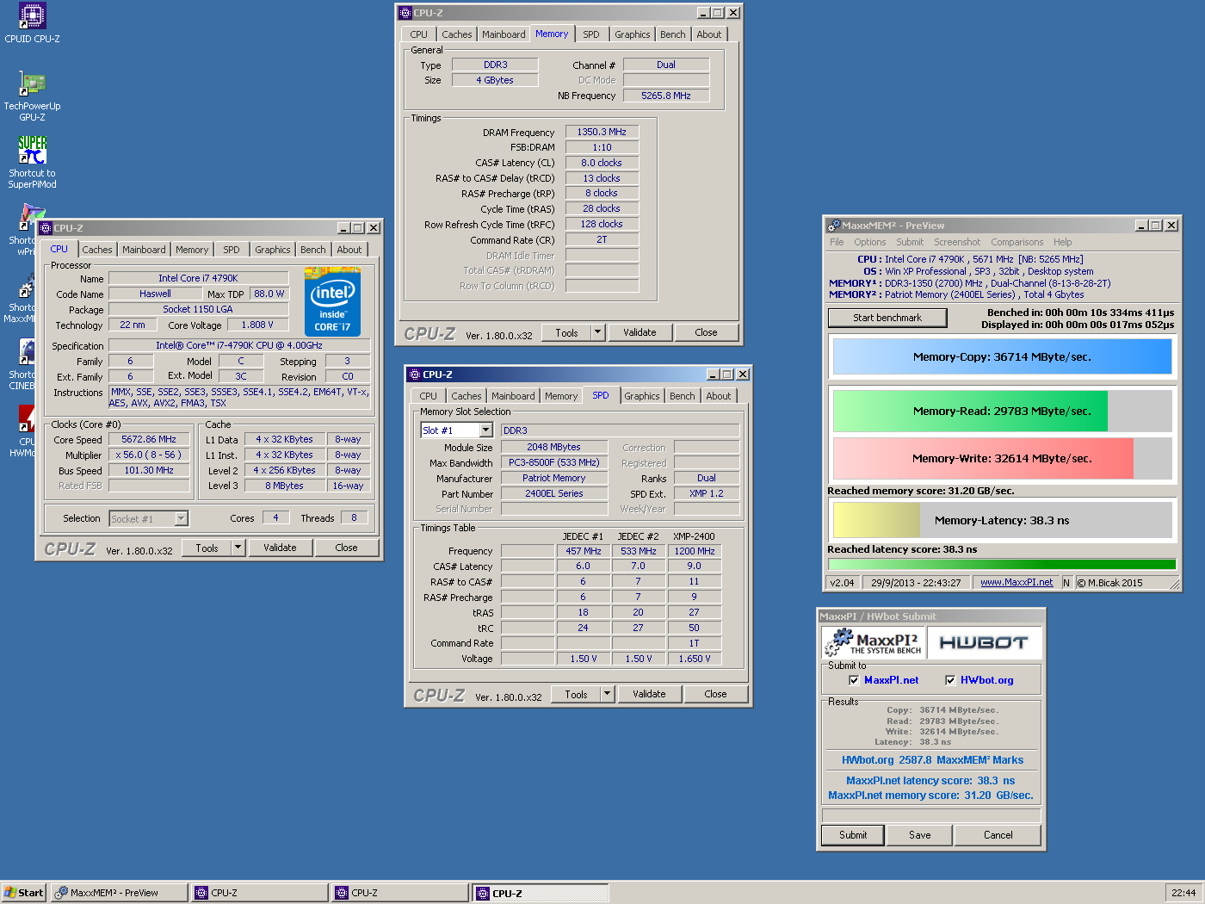Image resolution: width=1205 pixels, height=904 pixels.
Task: Click the Memory-Latency result bar
Action: click(x=1002, y=520)
